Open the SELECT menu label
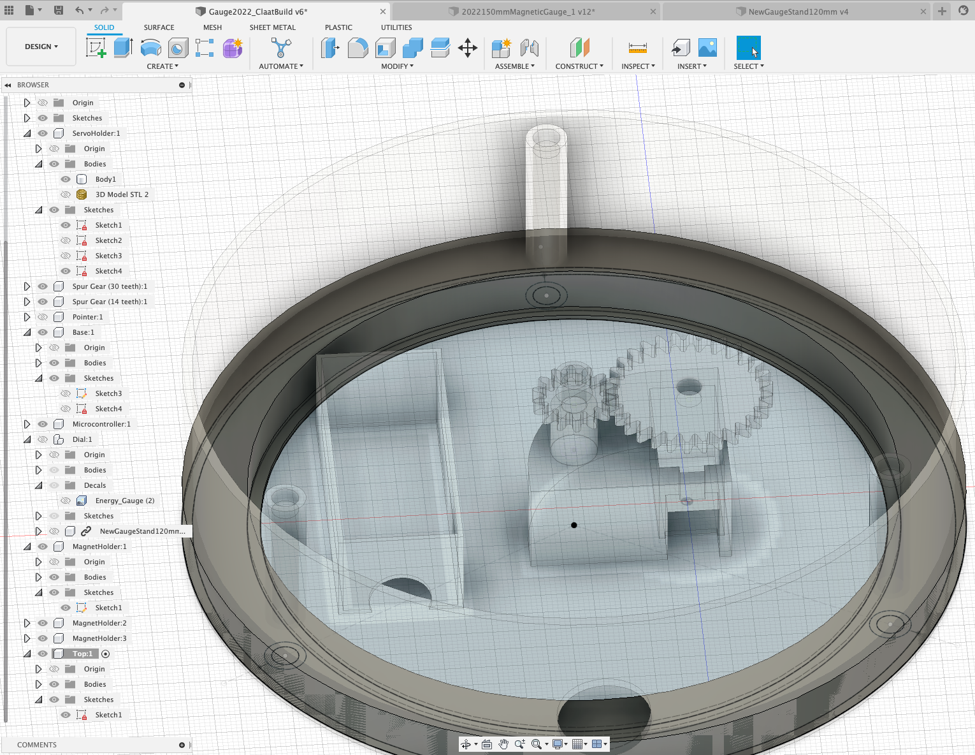 (x=749, y=66)
